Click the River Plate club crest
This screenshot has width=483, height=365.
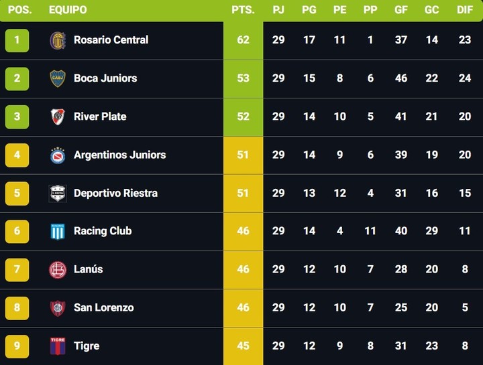[x=57, y=117]
